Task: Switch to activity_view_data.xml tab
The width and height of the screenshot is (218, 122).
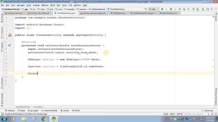Action: [x=40, y=13]
